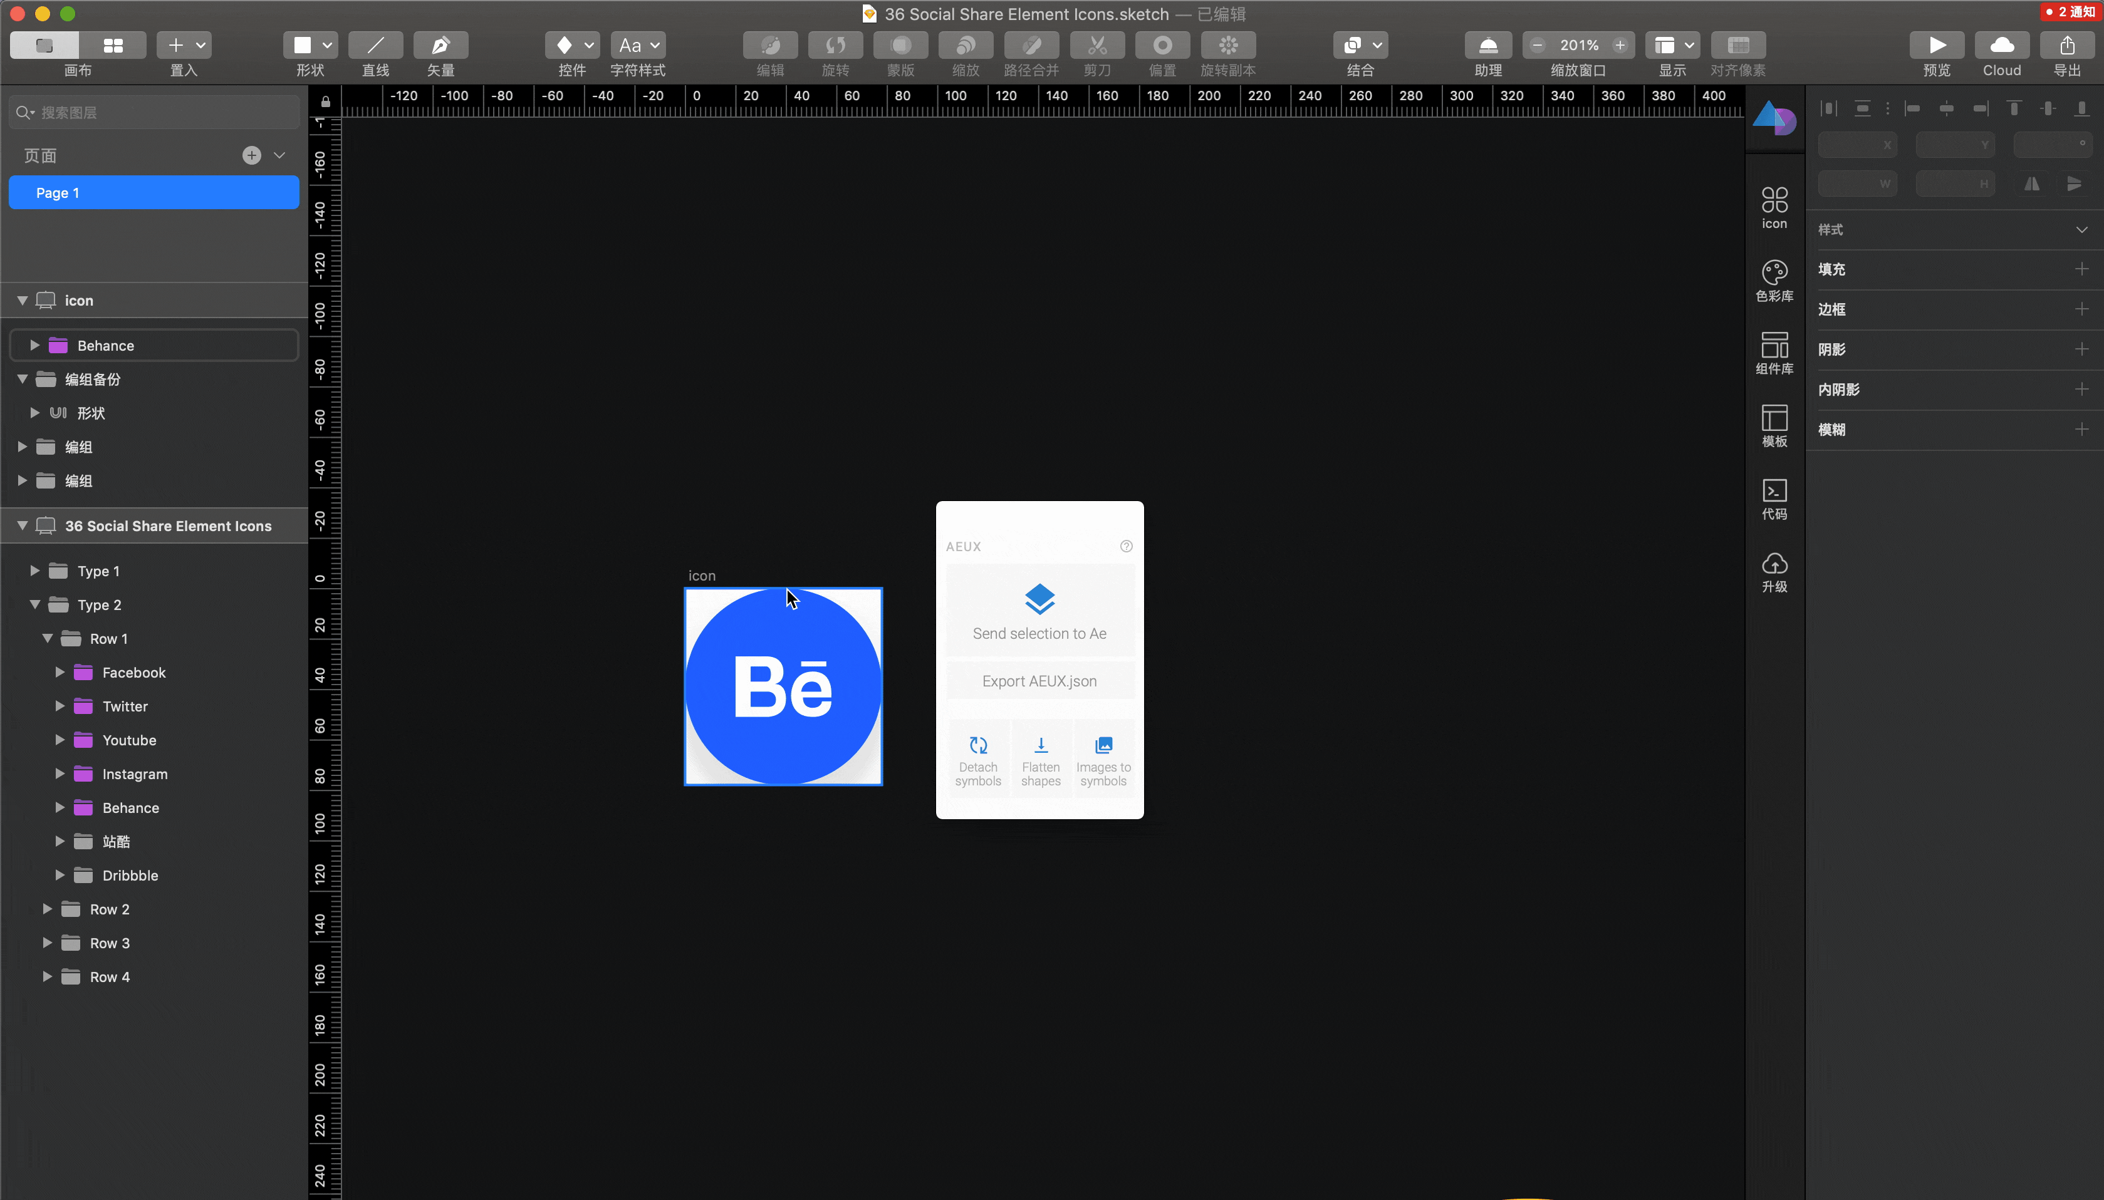Open the Component Library (组件库) panel
This screenshot has width=2104, height=1200.
click(1774, 353)
